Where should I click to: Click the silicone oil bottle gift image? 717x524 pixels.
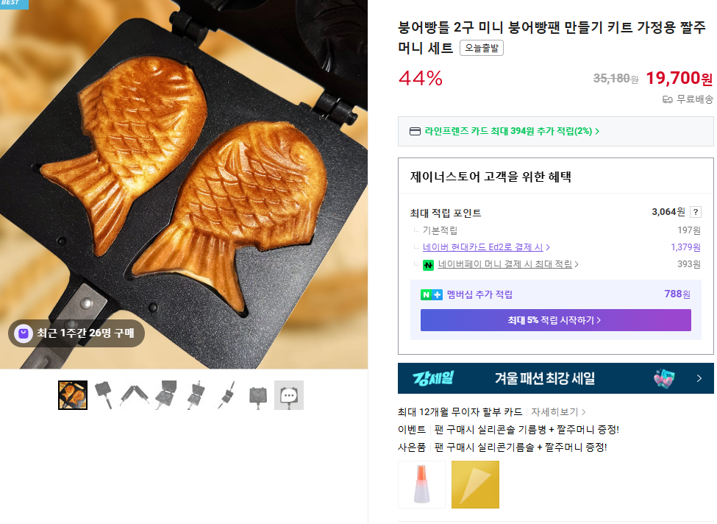pyautogui.click(x=421, y=484)
